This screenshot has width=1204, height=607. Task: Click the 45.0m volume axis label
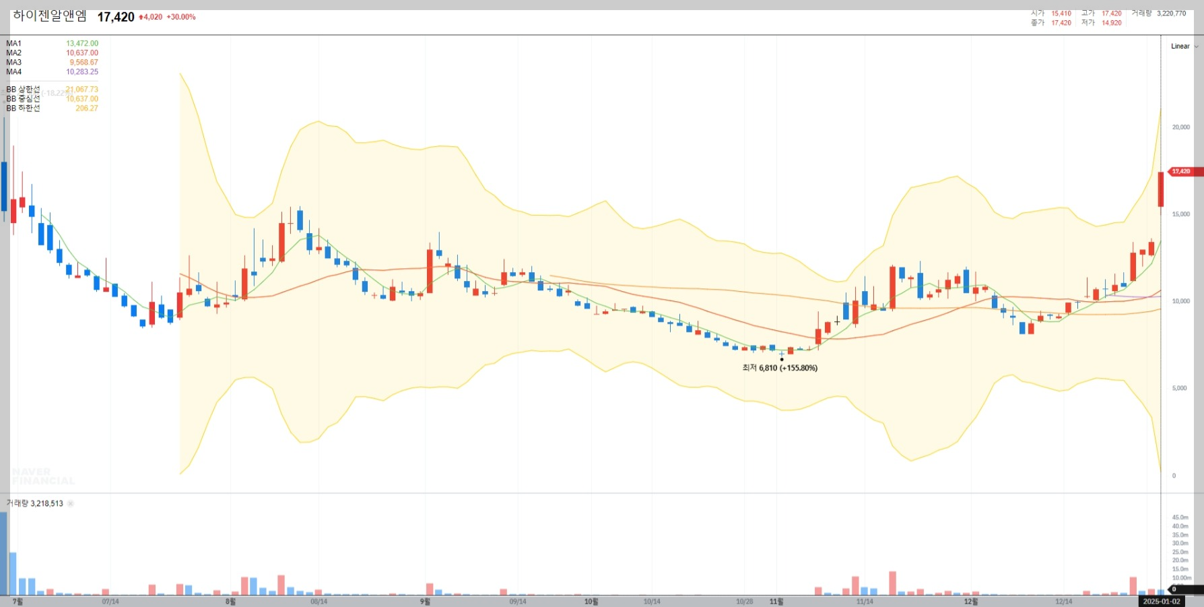[x=1180, y=517]
